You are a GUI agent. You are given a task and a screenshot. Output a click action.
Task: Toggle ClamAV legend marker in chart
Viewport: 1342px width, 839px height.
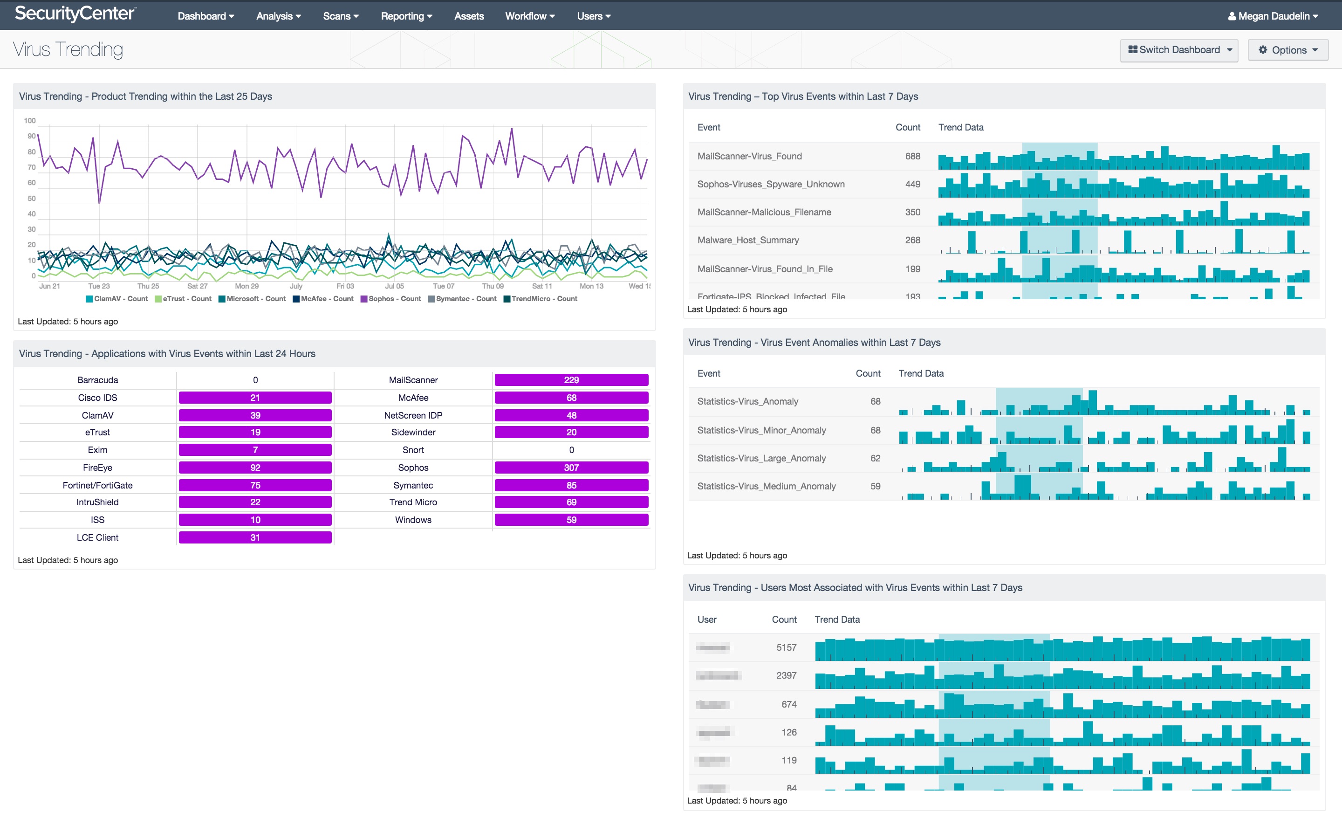pyautogui.click(x=89, y=299)
